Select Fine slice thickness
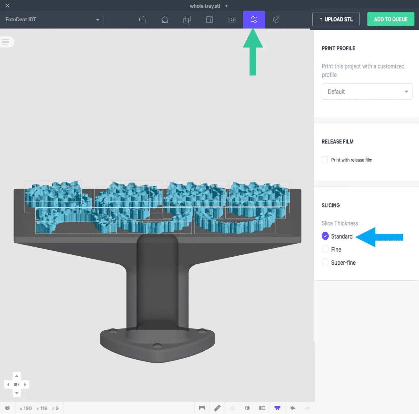The height and width of the screenshot is (414, 419). pos(325,249)
